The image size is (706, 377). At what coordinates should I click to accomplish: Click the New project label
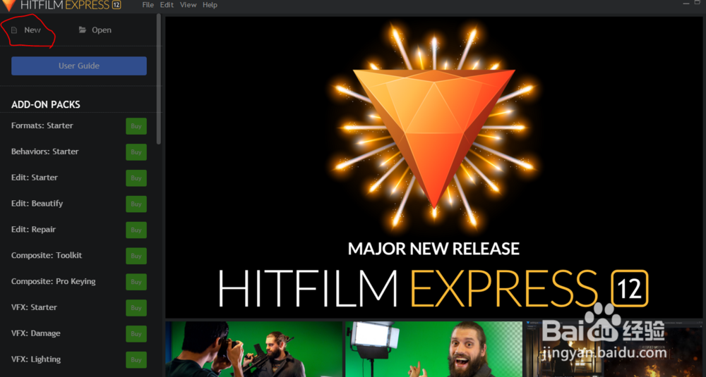click(x=32, y=30)
